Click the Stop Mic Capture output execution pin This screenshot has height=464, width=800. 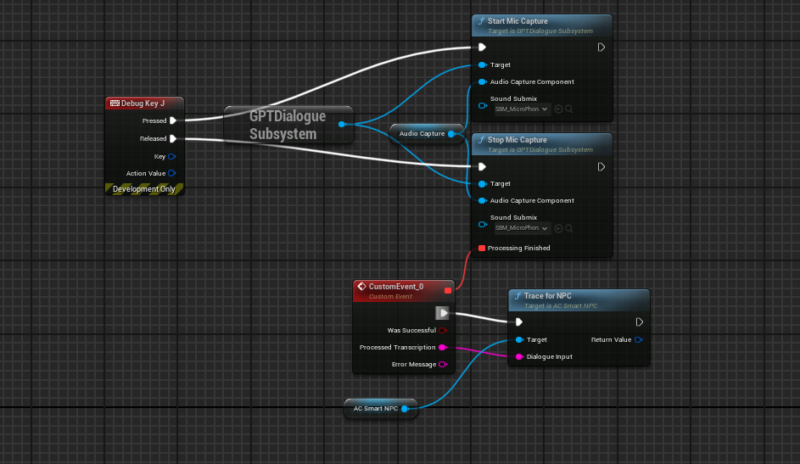pyautogui.click(x=601, y=166)
